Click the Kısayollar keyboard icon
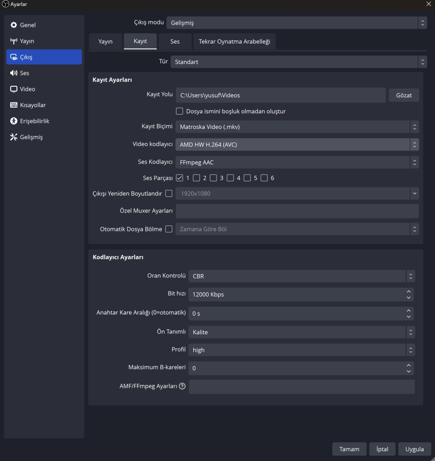 (x=14, y=105)
